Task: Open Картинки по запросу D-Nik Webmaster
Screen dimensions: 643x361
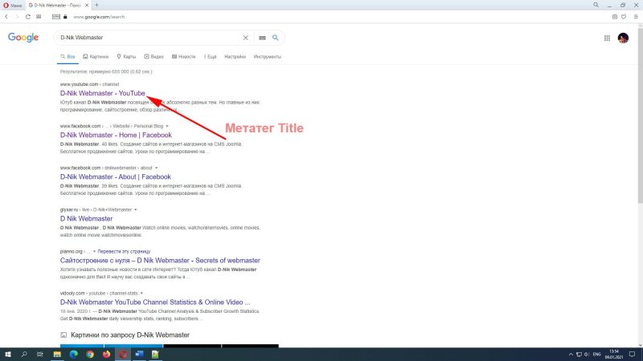Action: 130,335
